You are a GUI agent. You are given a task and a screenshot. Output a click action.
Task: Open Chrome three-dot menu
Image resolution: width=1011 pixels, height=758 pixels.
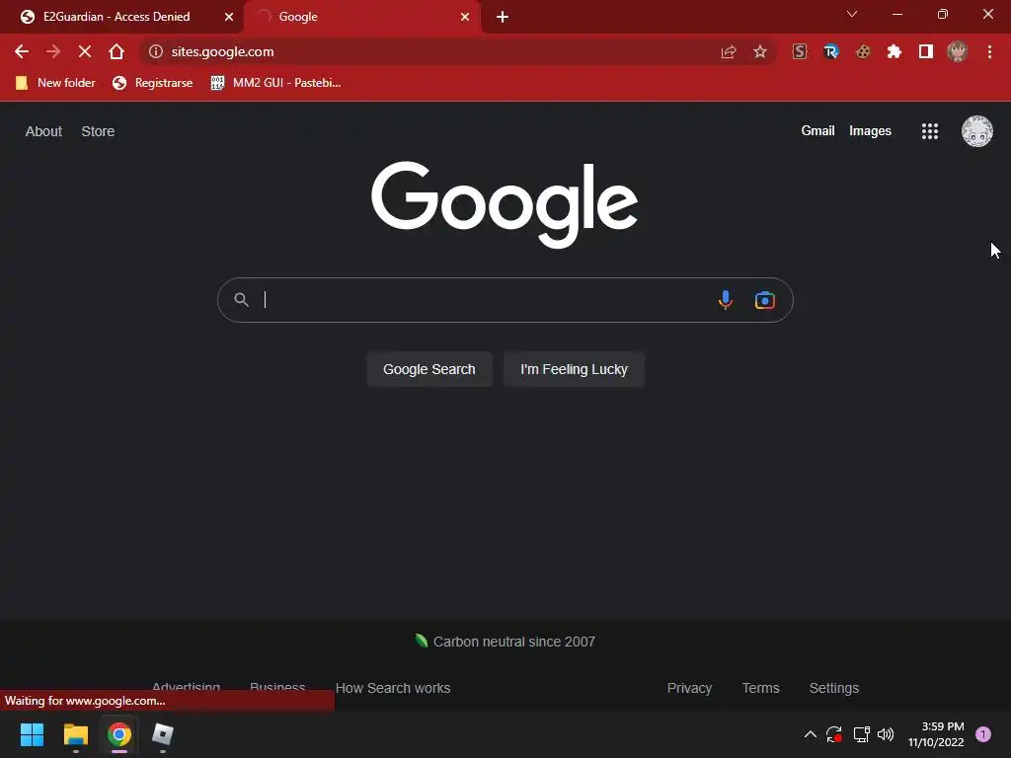(x=989, y=51)
